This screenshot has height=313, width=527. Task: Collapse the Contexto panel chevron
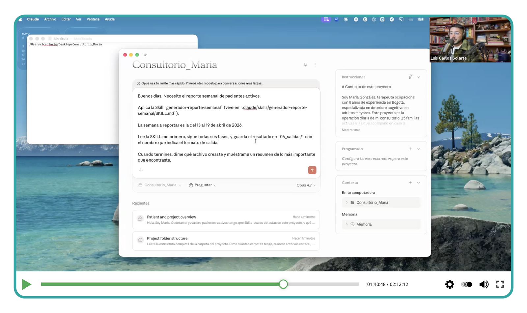419,183
